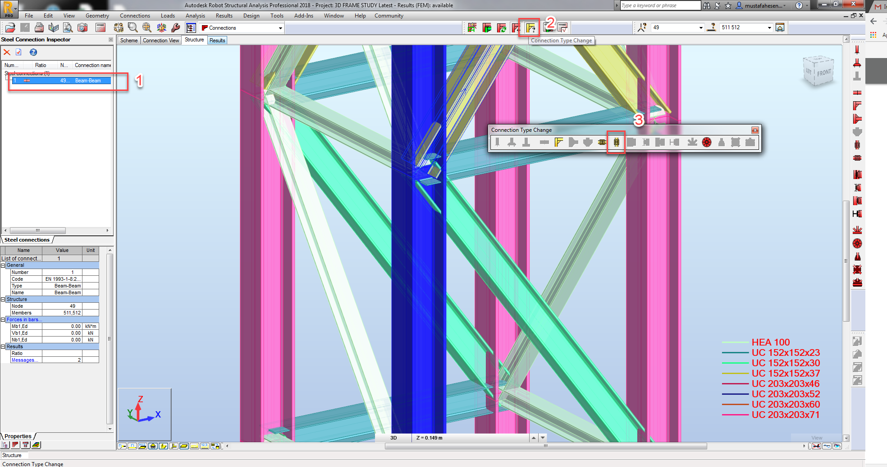Switch to the Connection View tab

click(160, 40)
